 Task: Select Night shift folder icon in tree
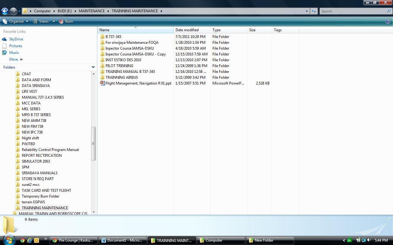18,138
